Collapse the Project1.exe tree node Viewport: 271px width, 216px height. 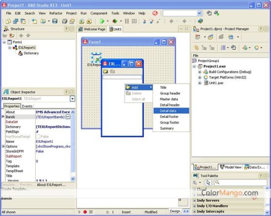(x=194, y=66)
